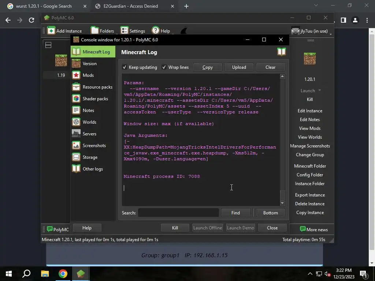375x281 pixels.
Task: Click the console Help button
Action: click(87, 228)
